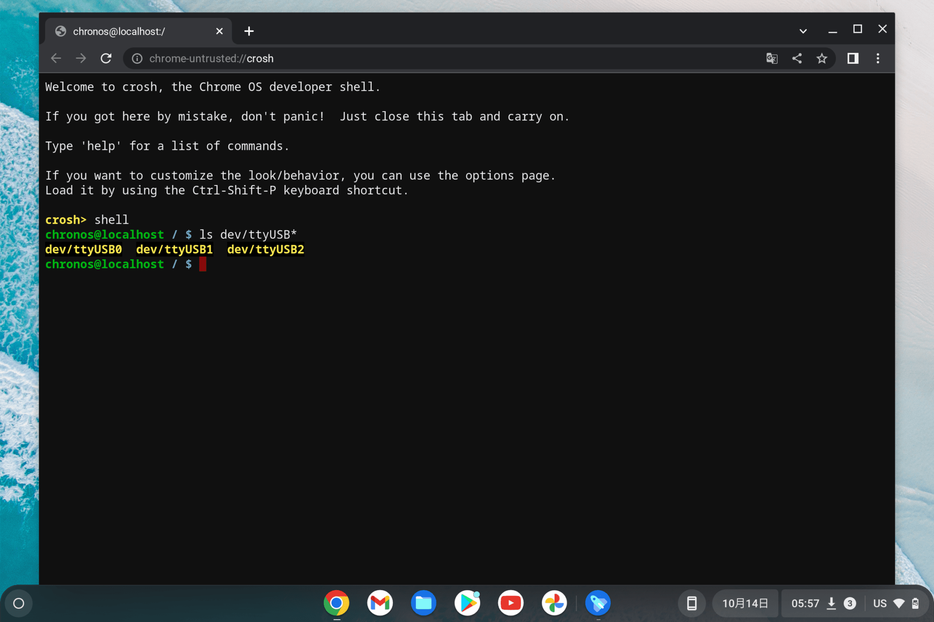Open the side panel icon

pos(853,58)
